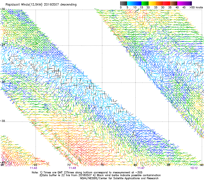Viewport: 204px width, 180px height.
Task: Click the legend label '25'
Action: (156, 7)
